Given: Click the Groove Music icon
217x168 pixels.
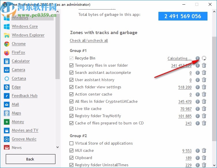Looking at the screenshot, I should [7, 139].
